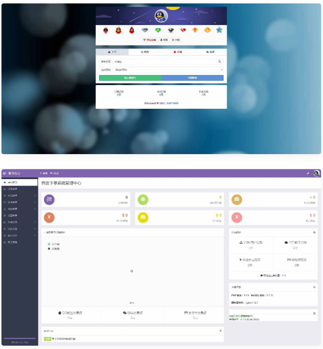Viewport: 323px width, 349px height.
Task: Toggle the black transaction amount legend item
Action: [49, 249]
